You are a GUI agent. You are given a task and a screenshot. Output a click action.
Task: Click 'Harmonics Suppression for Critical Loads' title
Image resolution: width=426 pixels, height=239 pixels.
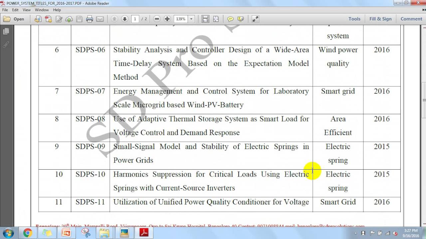coord(185,175)
